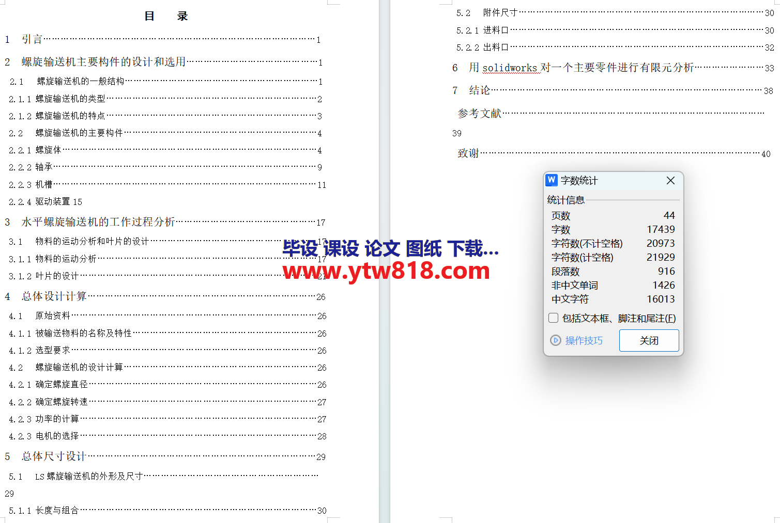Click the W icon in the dialog title
Image resolution: width=780 pixels, height=523 pixels.
point(552,180)
